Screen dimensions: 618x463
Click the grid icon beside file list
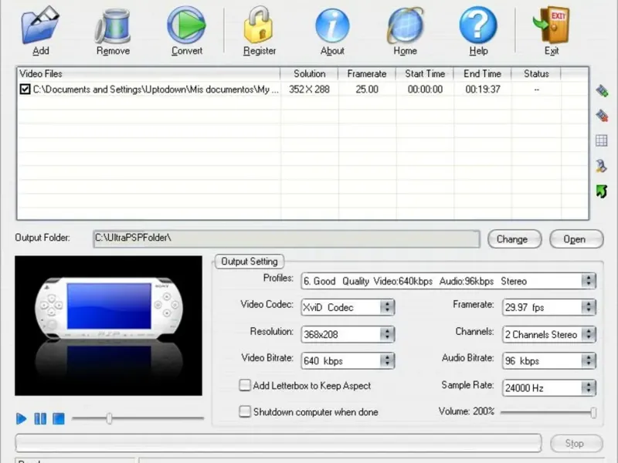602,140
